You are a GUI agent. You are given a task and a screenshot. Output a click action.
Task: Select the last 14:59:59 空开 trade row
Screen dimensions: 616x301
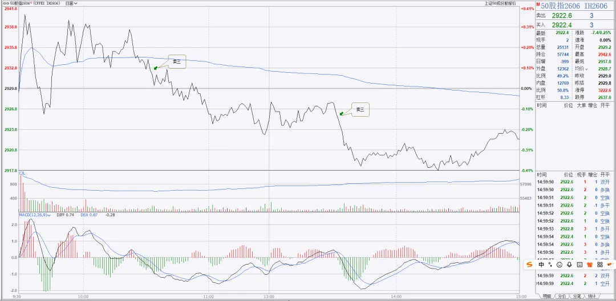(x=574, y=283)
